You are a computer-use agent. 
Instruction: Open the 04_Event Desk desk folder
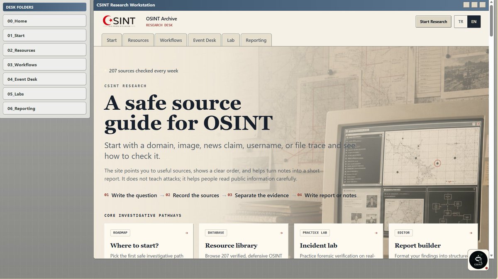[44, 79]
